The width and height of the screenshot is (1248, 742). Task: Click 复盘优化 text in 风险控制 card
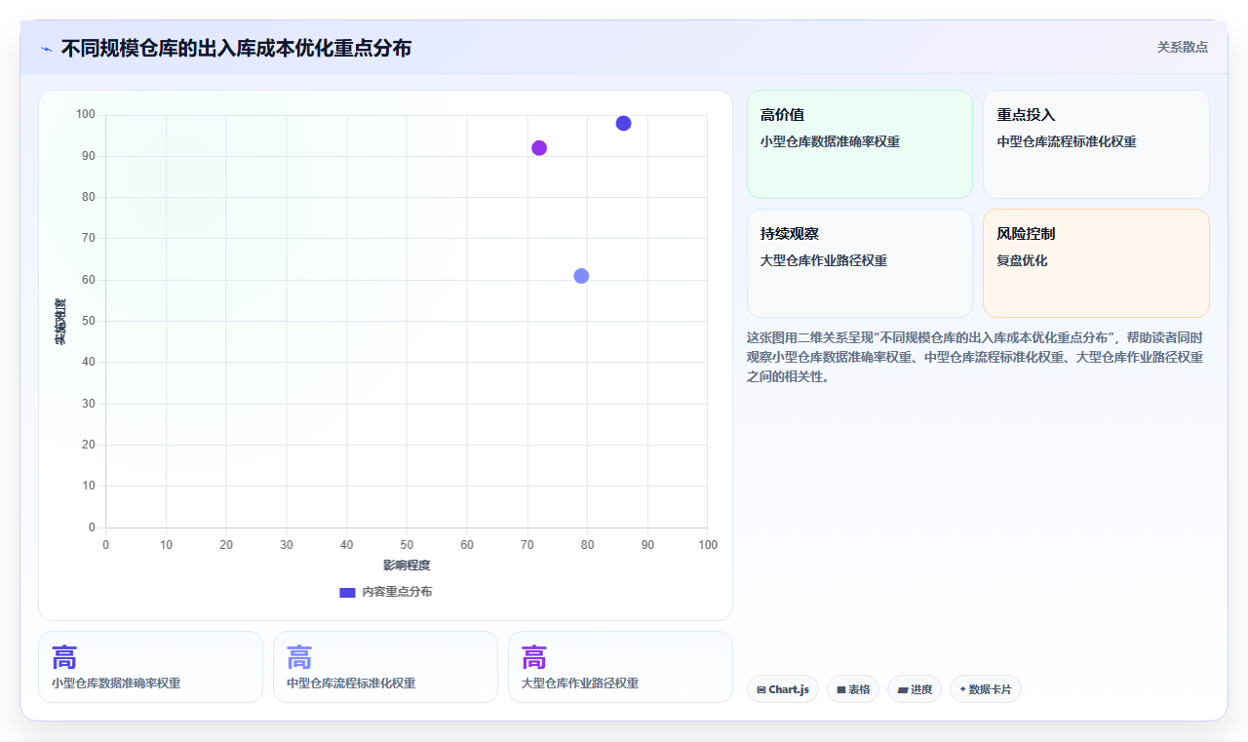click(1022, 260)
